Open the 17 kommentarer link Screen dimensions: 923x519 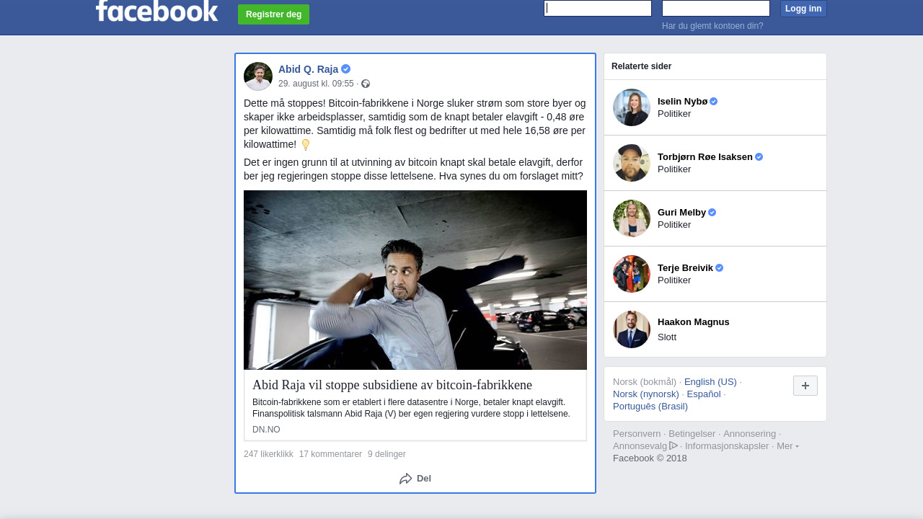tap(330, 454)
